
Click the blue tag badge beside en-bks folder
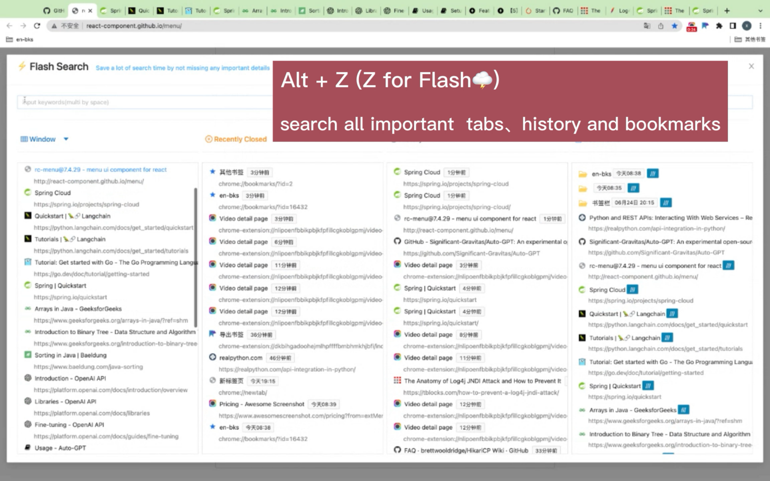[x=652, y=174]
